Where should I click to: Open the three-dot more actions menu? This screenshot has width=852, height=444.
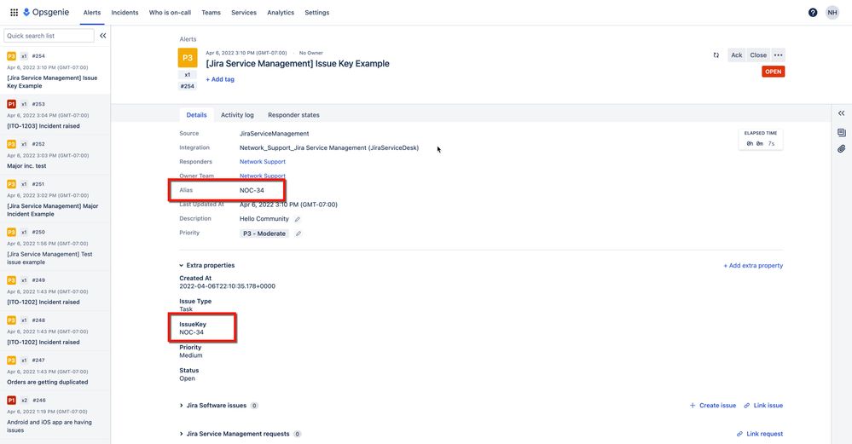click(778, 55)
